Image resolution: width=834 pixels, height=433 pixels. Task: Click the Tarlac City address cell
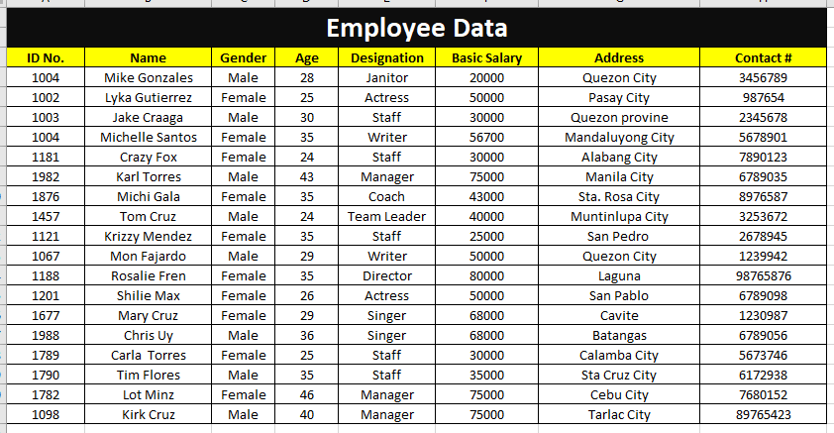(x=619, y=414)
